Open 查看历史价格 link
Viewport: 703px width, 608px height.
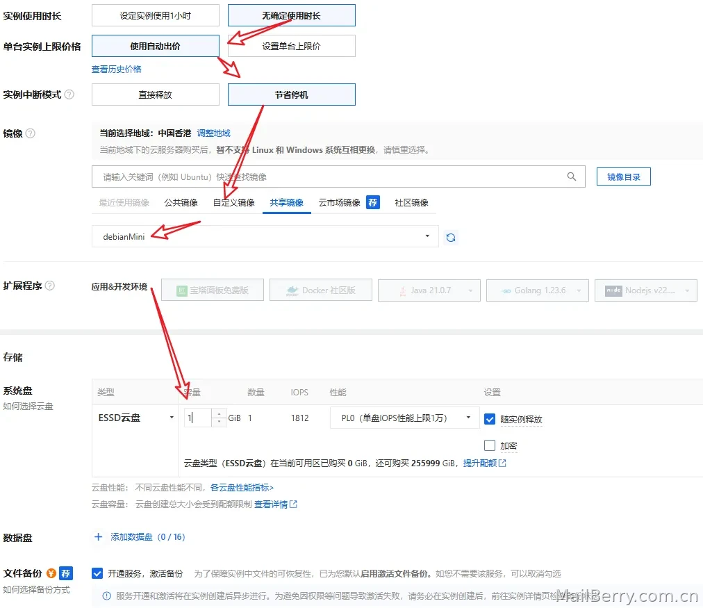(117, 69)
